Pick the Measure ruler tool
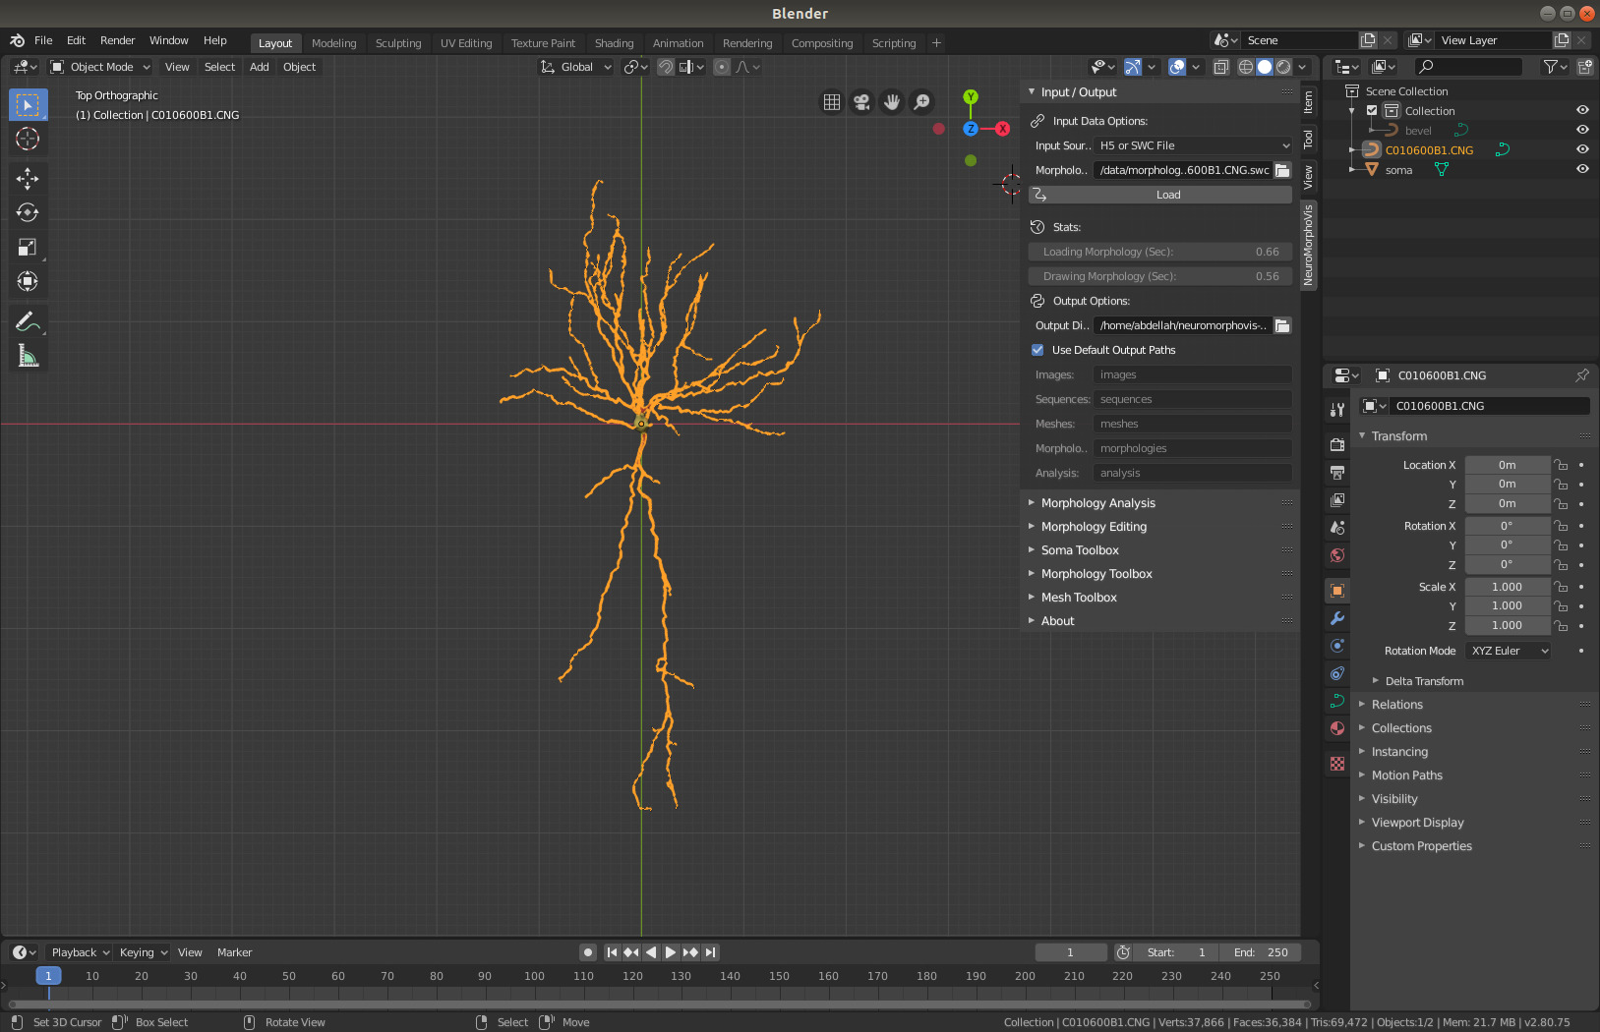Screen dimensions: 1600x1032 28,356
